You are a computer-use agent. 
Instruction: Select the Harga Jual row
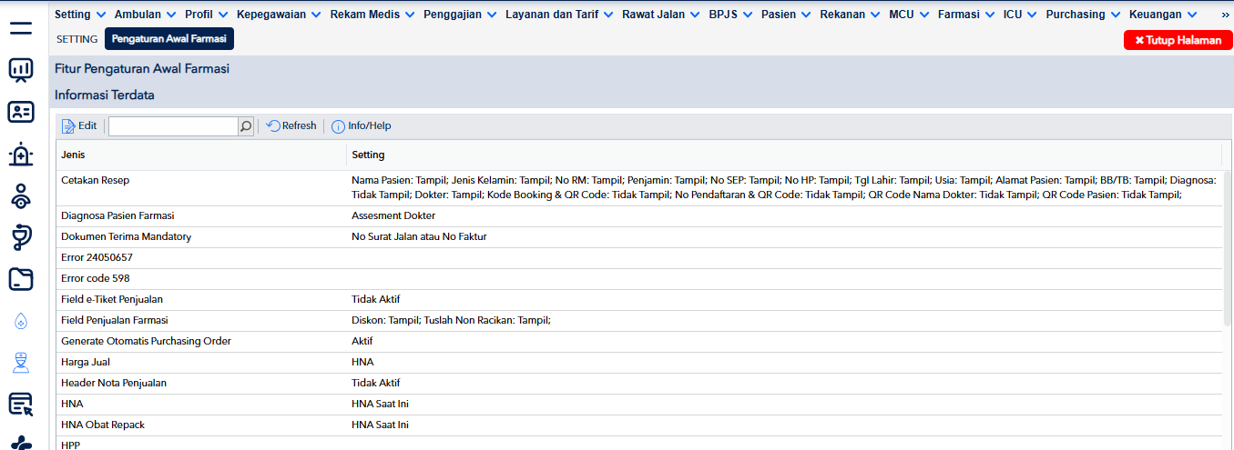[x=640, y=363]
